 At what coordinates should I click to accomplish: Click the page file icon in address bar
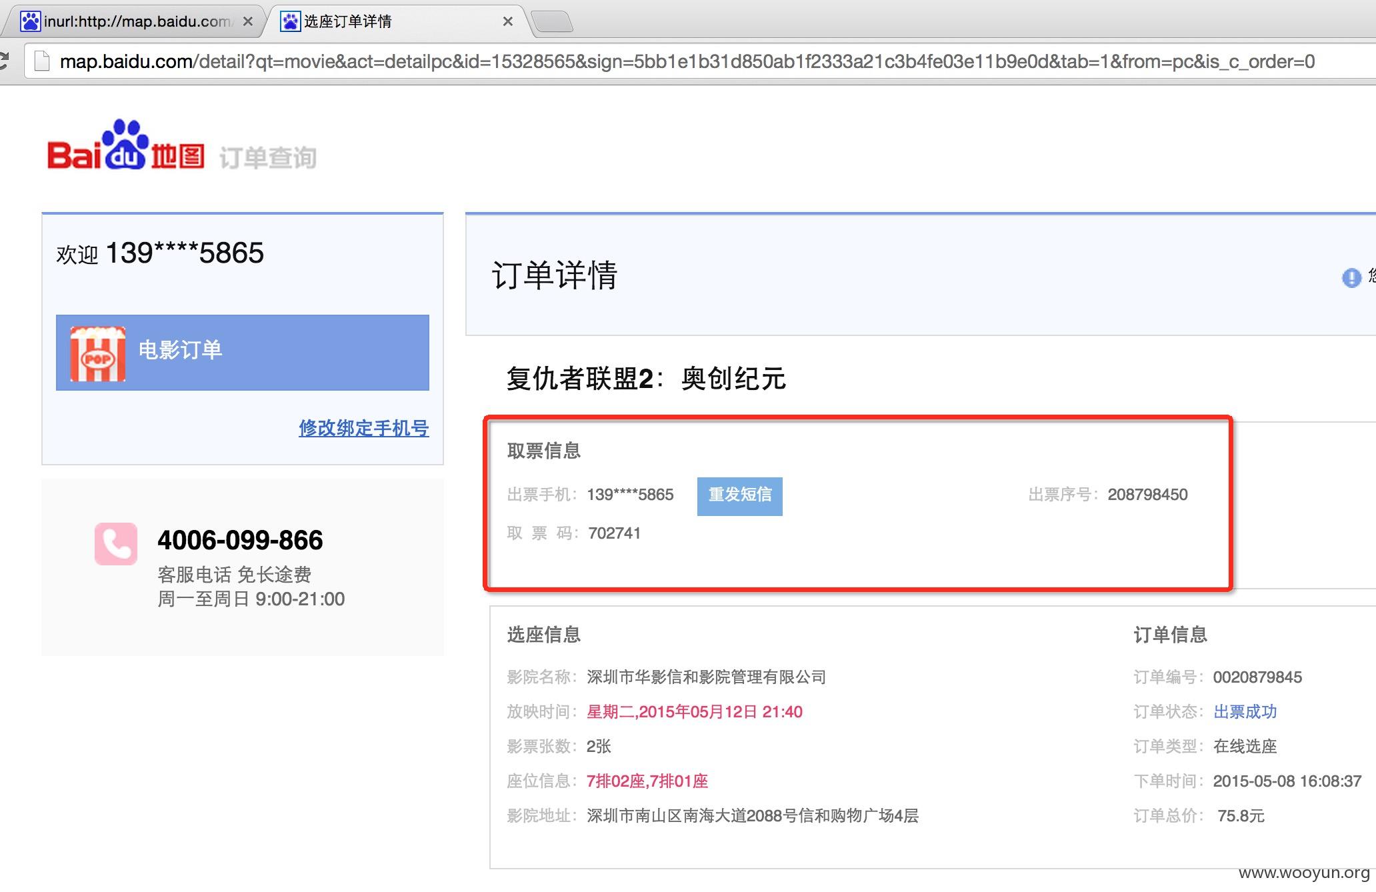coord(42,61)
